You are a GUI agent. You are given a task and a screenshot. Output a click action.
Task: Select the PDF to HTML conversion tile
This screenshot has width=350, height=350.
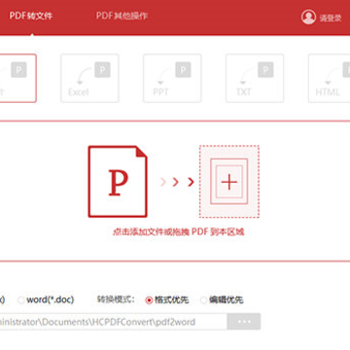330,79
